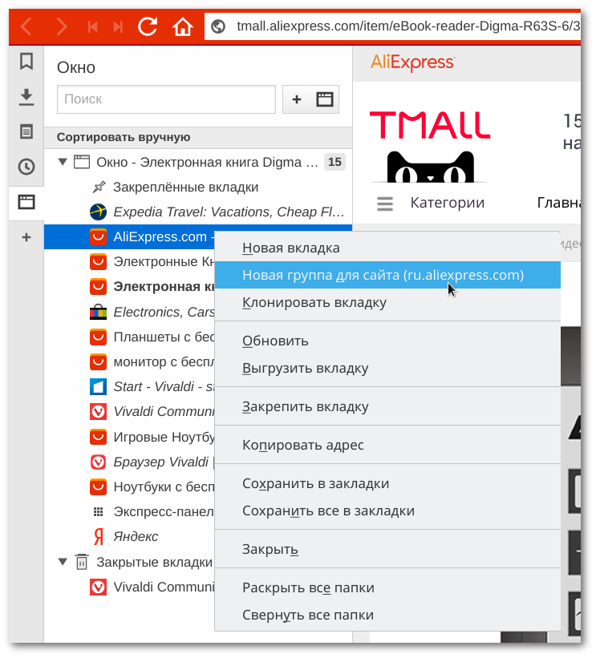596x658 pixels.
Task: Click the Категории link on the page
Action: pyautogui.click(x=448, y=203)
